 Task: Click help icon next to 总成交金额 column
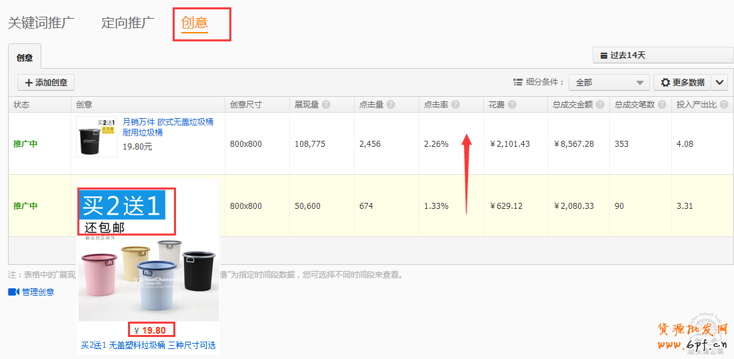click(x=600, y=105)
